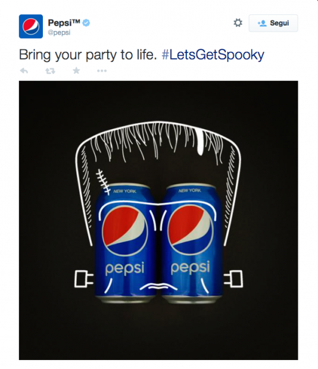Favorite the tweet with the star icon
This screenshot has width=318, height=369.
coord(76,70)
